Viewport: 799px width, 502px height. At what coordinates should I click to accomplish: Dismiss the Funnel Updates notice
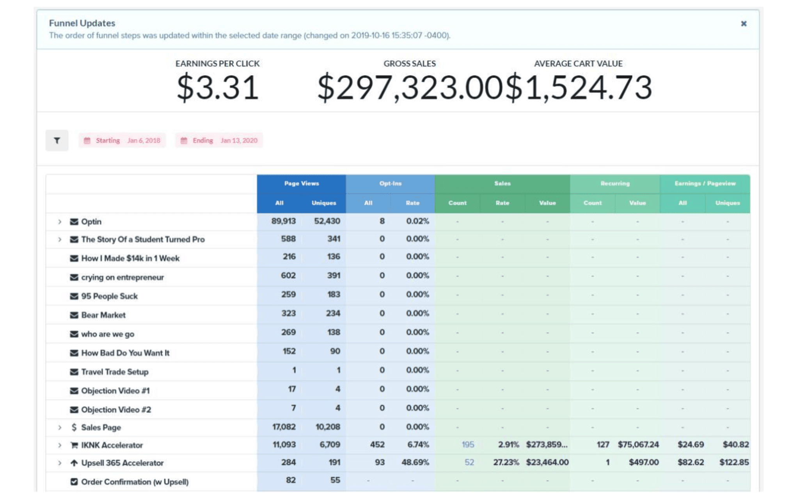click(x=744, y=24)
